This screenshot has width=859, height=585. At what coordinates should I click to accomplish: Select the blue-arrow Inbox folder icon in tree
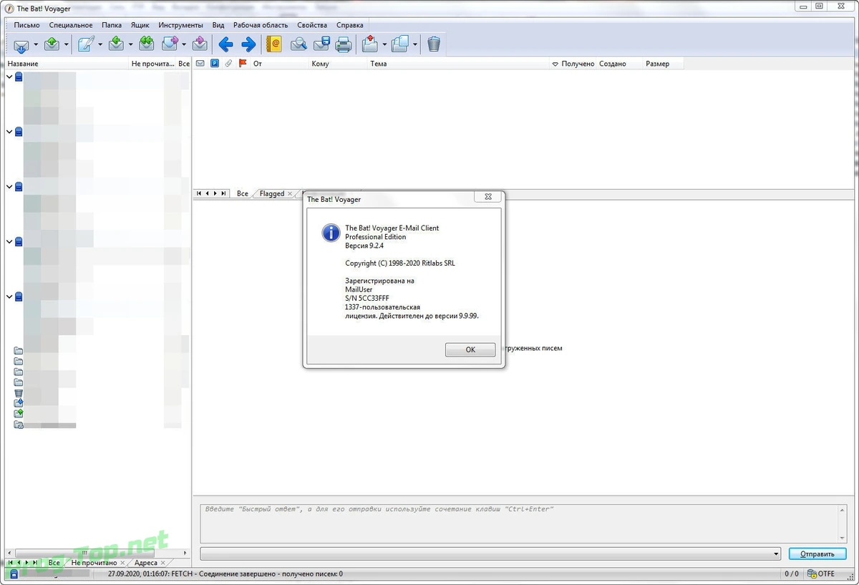click(19, 403)
